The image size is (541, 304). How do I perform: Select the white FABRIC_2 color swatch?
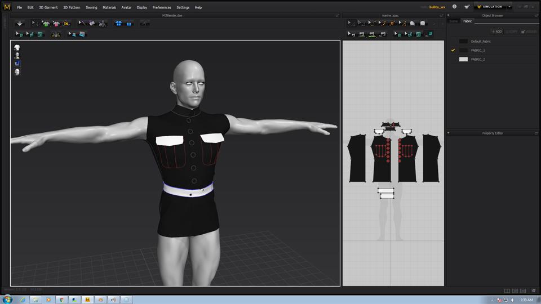coord(463,59)
